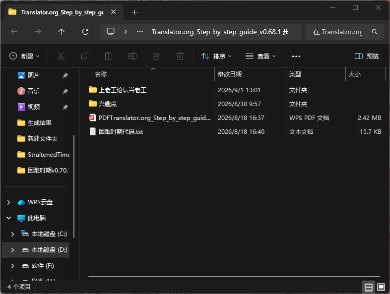390x294 pixels.
Task: Select the 困难时期代码.txt file name
Action: [x=121, y=132]
